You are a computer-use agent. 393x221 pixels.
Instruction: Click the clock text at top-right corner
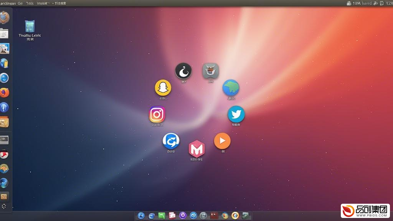(x=389, y=3)
